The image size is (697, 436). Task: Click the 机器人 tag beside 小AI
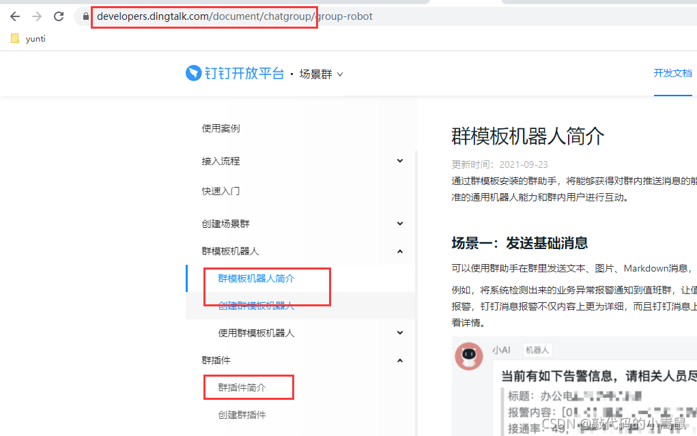pos(537,350)
